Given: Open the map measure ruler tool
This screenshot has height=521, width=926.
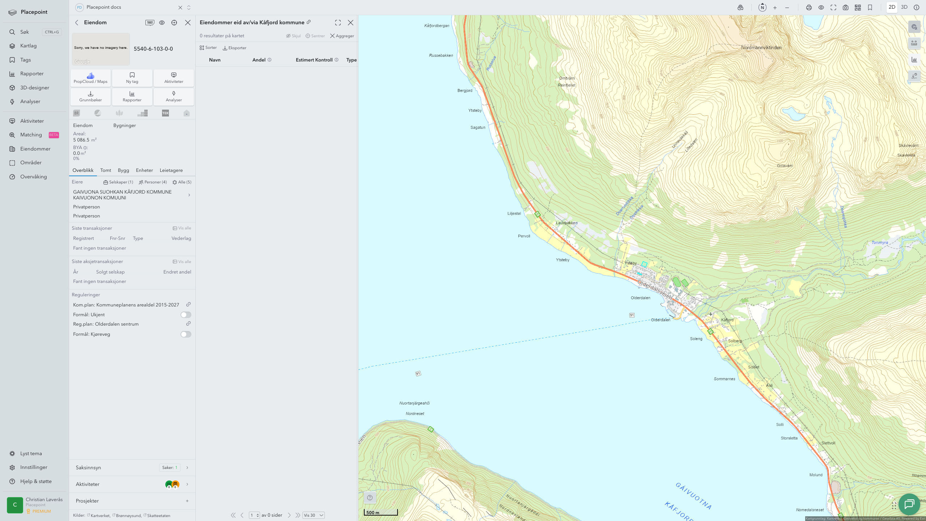Looking at the screenshot, I should (914, 43).
